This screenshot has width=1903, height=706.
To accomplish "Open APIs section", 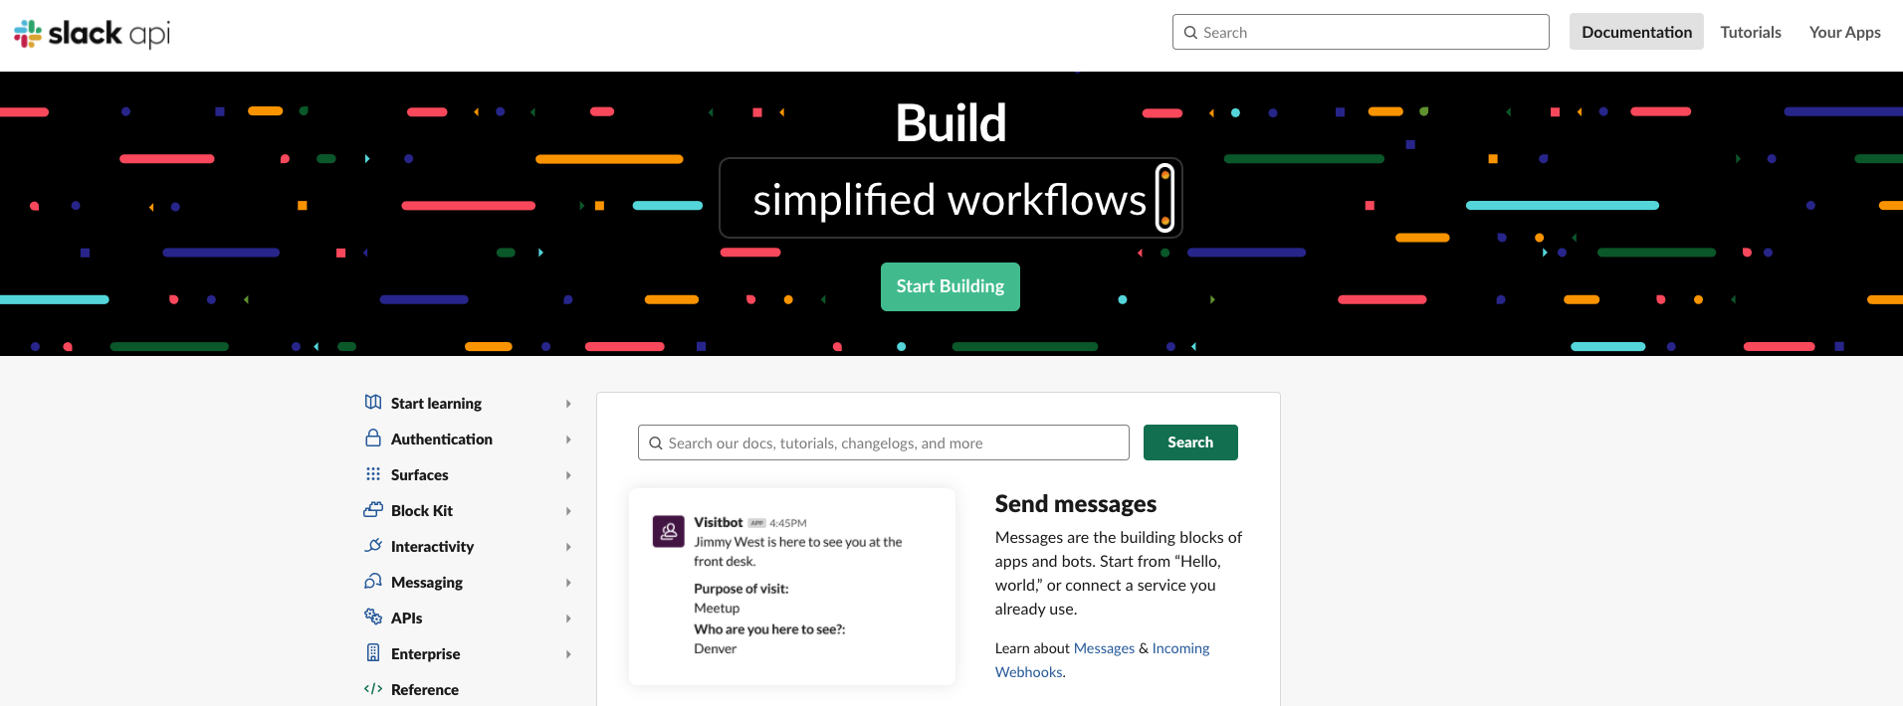I will [407, 618].
